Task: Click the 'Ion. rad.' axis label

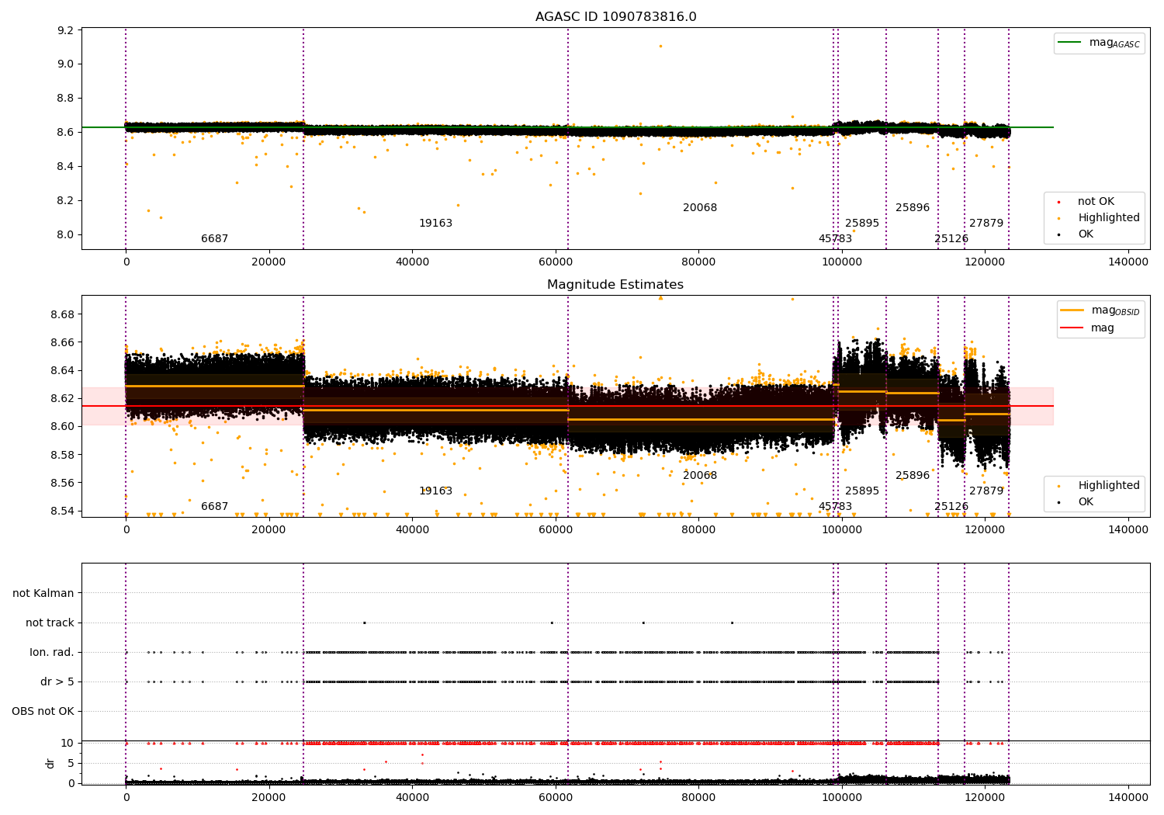Action: (52, 652)
